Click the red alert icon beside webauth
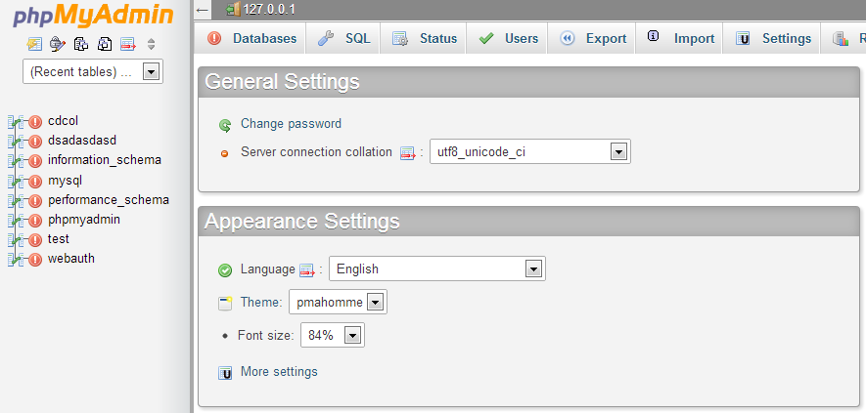 click(x=35, y=259)
